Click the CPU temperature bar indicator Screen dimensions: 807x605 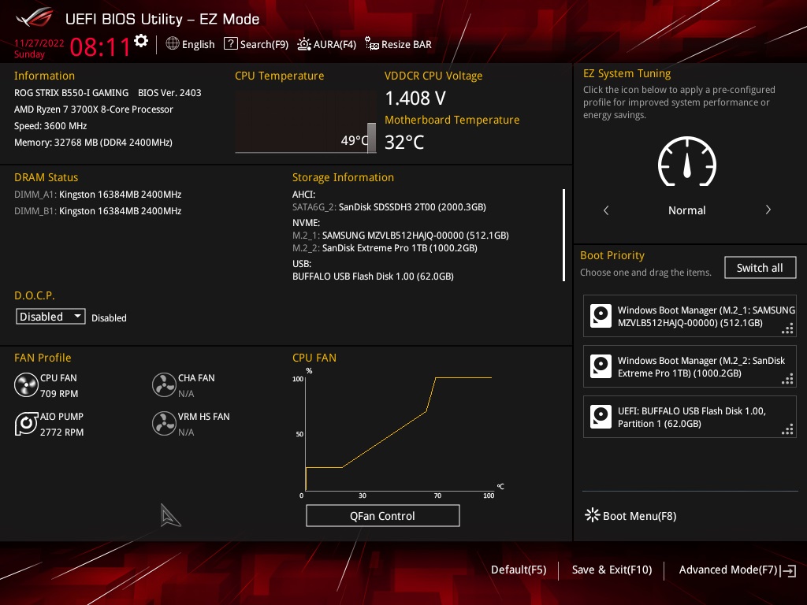pyautogui.click(x=371, y=137)
